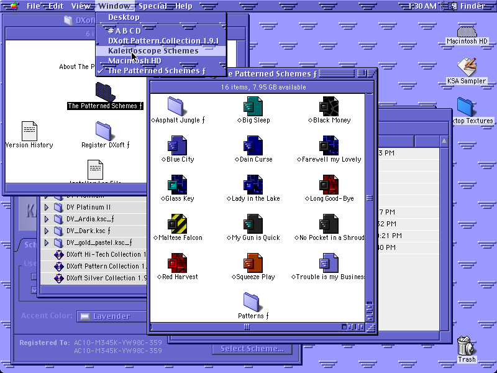Expand the DY_gold_pastel.ksc folder triangle
The image size is (497, 373).
click(46, 242)
